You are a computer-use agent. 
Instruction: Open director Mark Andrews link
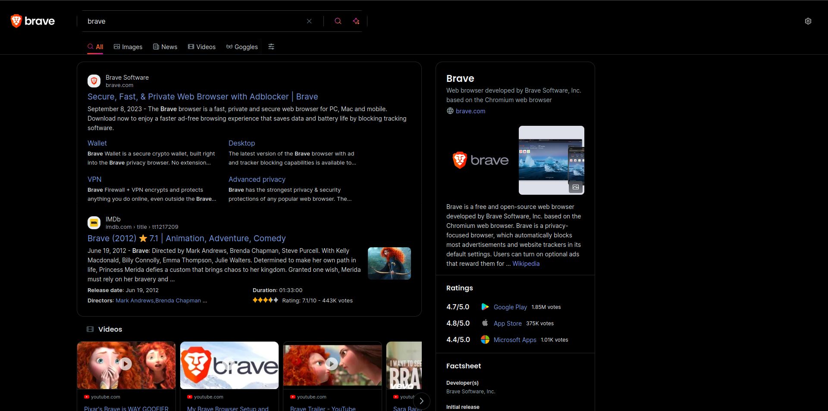tap(135, 300)
